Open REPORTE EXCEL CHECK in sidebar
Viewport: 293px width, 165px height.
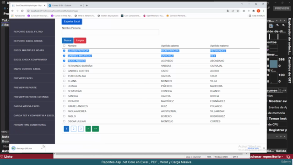point(28,41)
